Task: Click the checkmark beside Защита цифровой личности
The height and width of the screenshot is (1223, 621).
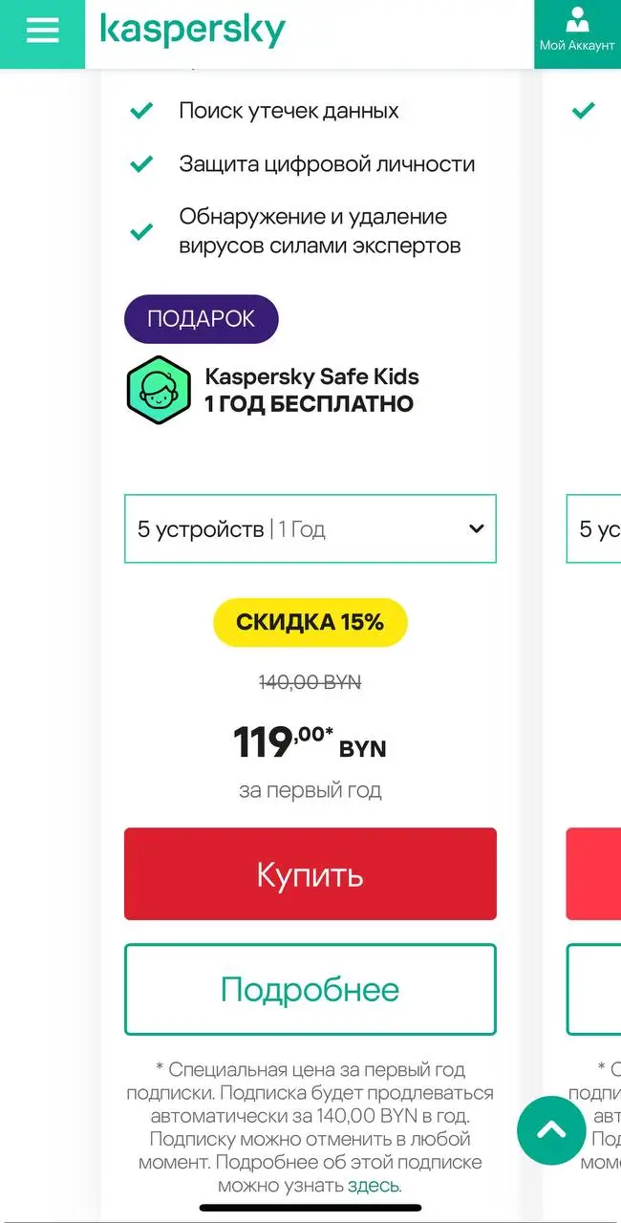Action: [x=141, y=164]
